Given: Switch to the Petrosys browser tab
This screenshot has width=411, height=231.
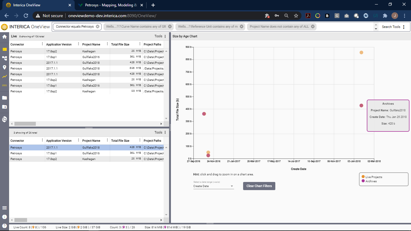Looking at the screenshot, I should 111,5.
